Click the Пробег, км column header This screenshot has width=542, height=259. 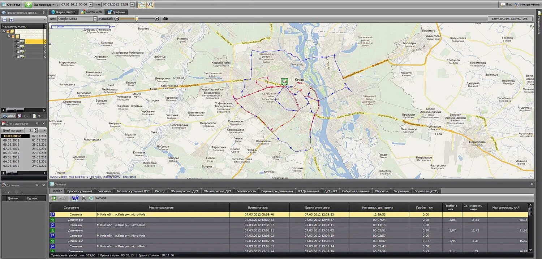tap(426, 207)
